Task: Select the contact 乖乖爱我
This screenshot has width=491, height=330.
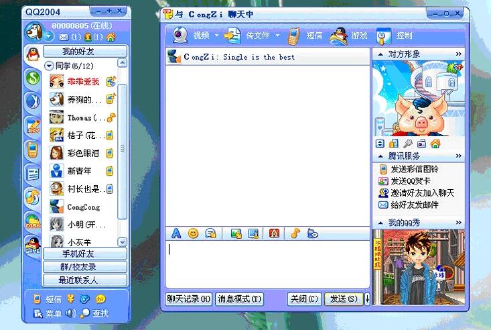Action: 82,82
